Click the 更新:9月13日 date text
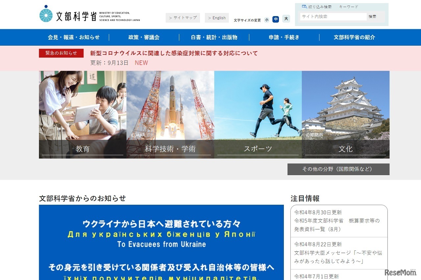 [110, 63]
